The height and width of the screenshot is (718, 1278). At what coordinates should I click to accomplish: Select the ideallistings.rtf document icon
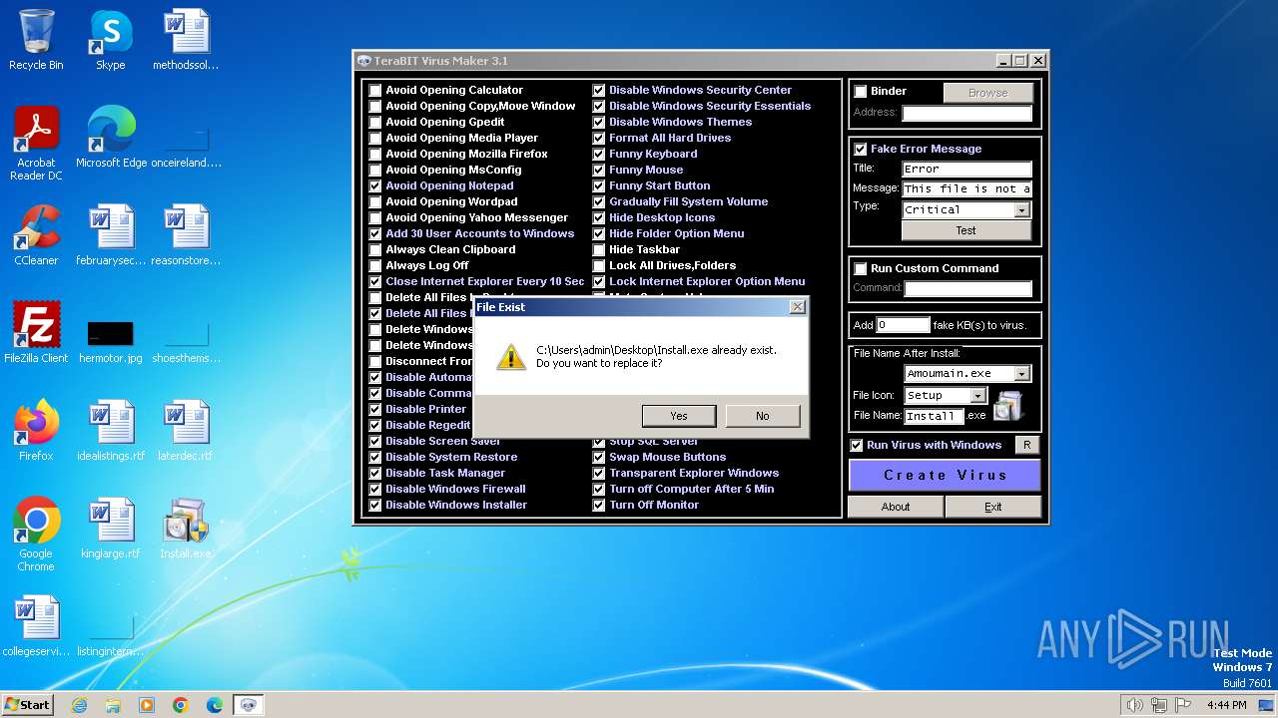(x=111, y=430)
